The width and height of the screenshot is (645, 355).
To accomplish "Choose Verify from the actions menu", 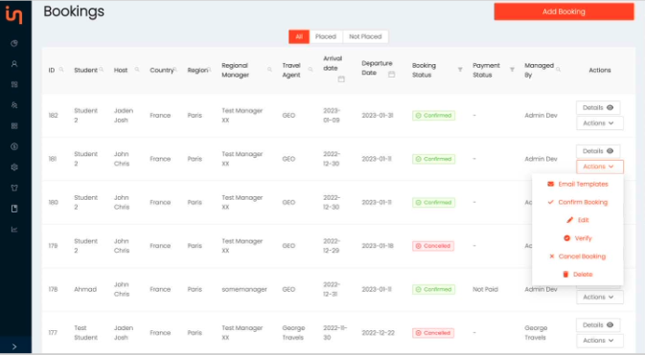I will (x=578, y=238).
